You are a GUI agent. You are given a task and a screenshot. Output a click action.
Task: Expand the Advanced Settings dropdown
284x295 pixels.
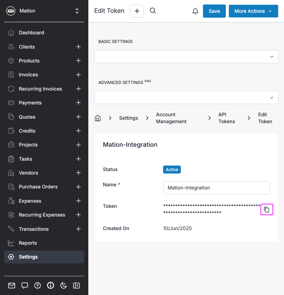point(186,98)
